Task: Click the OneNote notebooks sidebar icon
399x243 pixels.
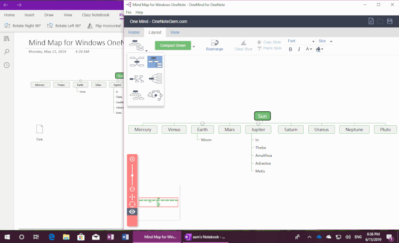Action: (6, 39)
